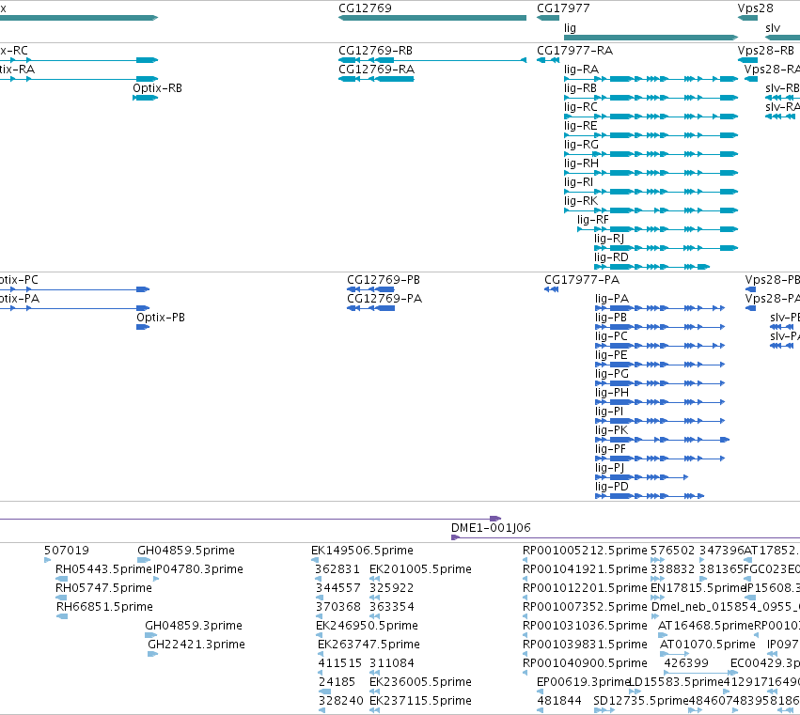Select the GH22421.3prime EST
The height and width of the screenshot is (715, 800).
(196, 645)
